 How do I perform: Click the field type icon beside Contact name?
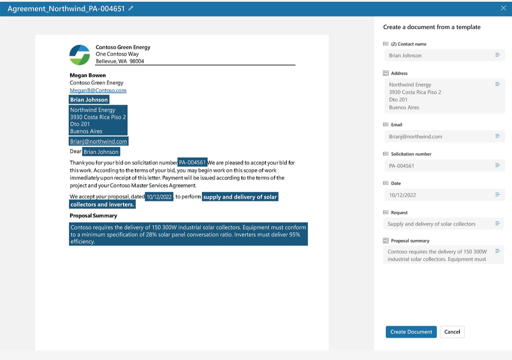coord(386,43)
